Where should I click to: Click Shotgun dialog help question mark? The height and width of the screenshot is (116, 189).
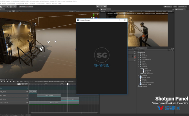[x=120, y=20]
